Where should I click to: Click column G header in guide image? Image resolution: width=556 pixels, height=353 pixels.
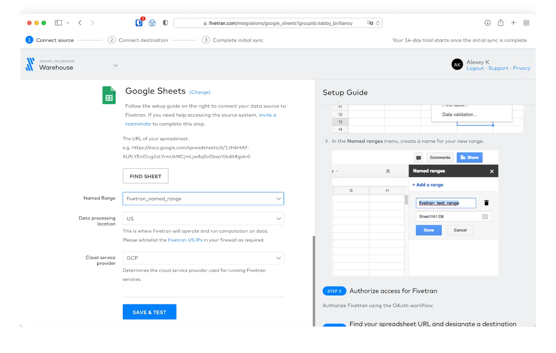click(351, 191)
